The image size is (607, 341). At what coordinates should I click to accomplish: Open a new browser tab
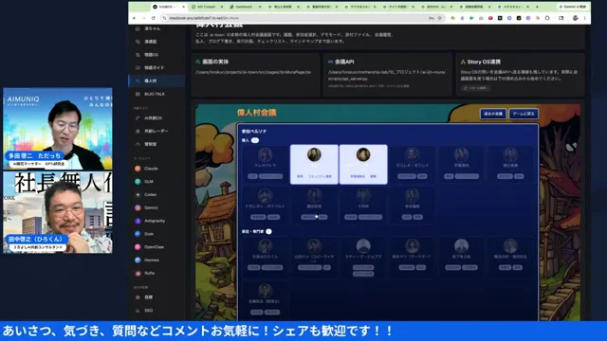(537, 7)
